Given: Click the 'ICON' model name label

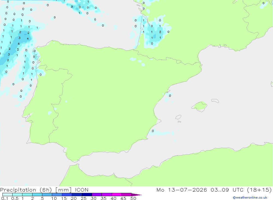Looking at the screenshot, I should (x=82, y=190).
